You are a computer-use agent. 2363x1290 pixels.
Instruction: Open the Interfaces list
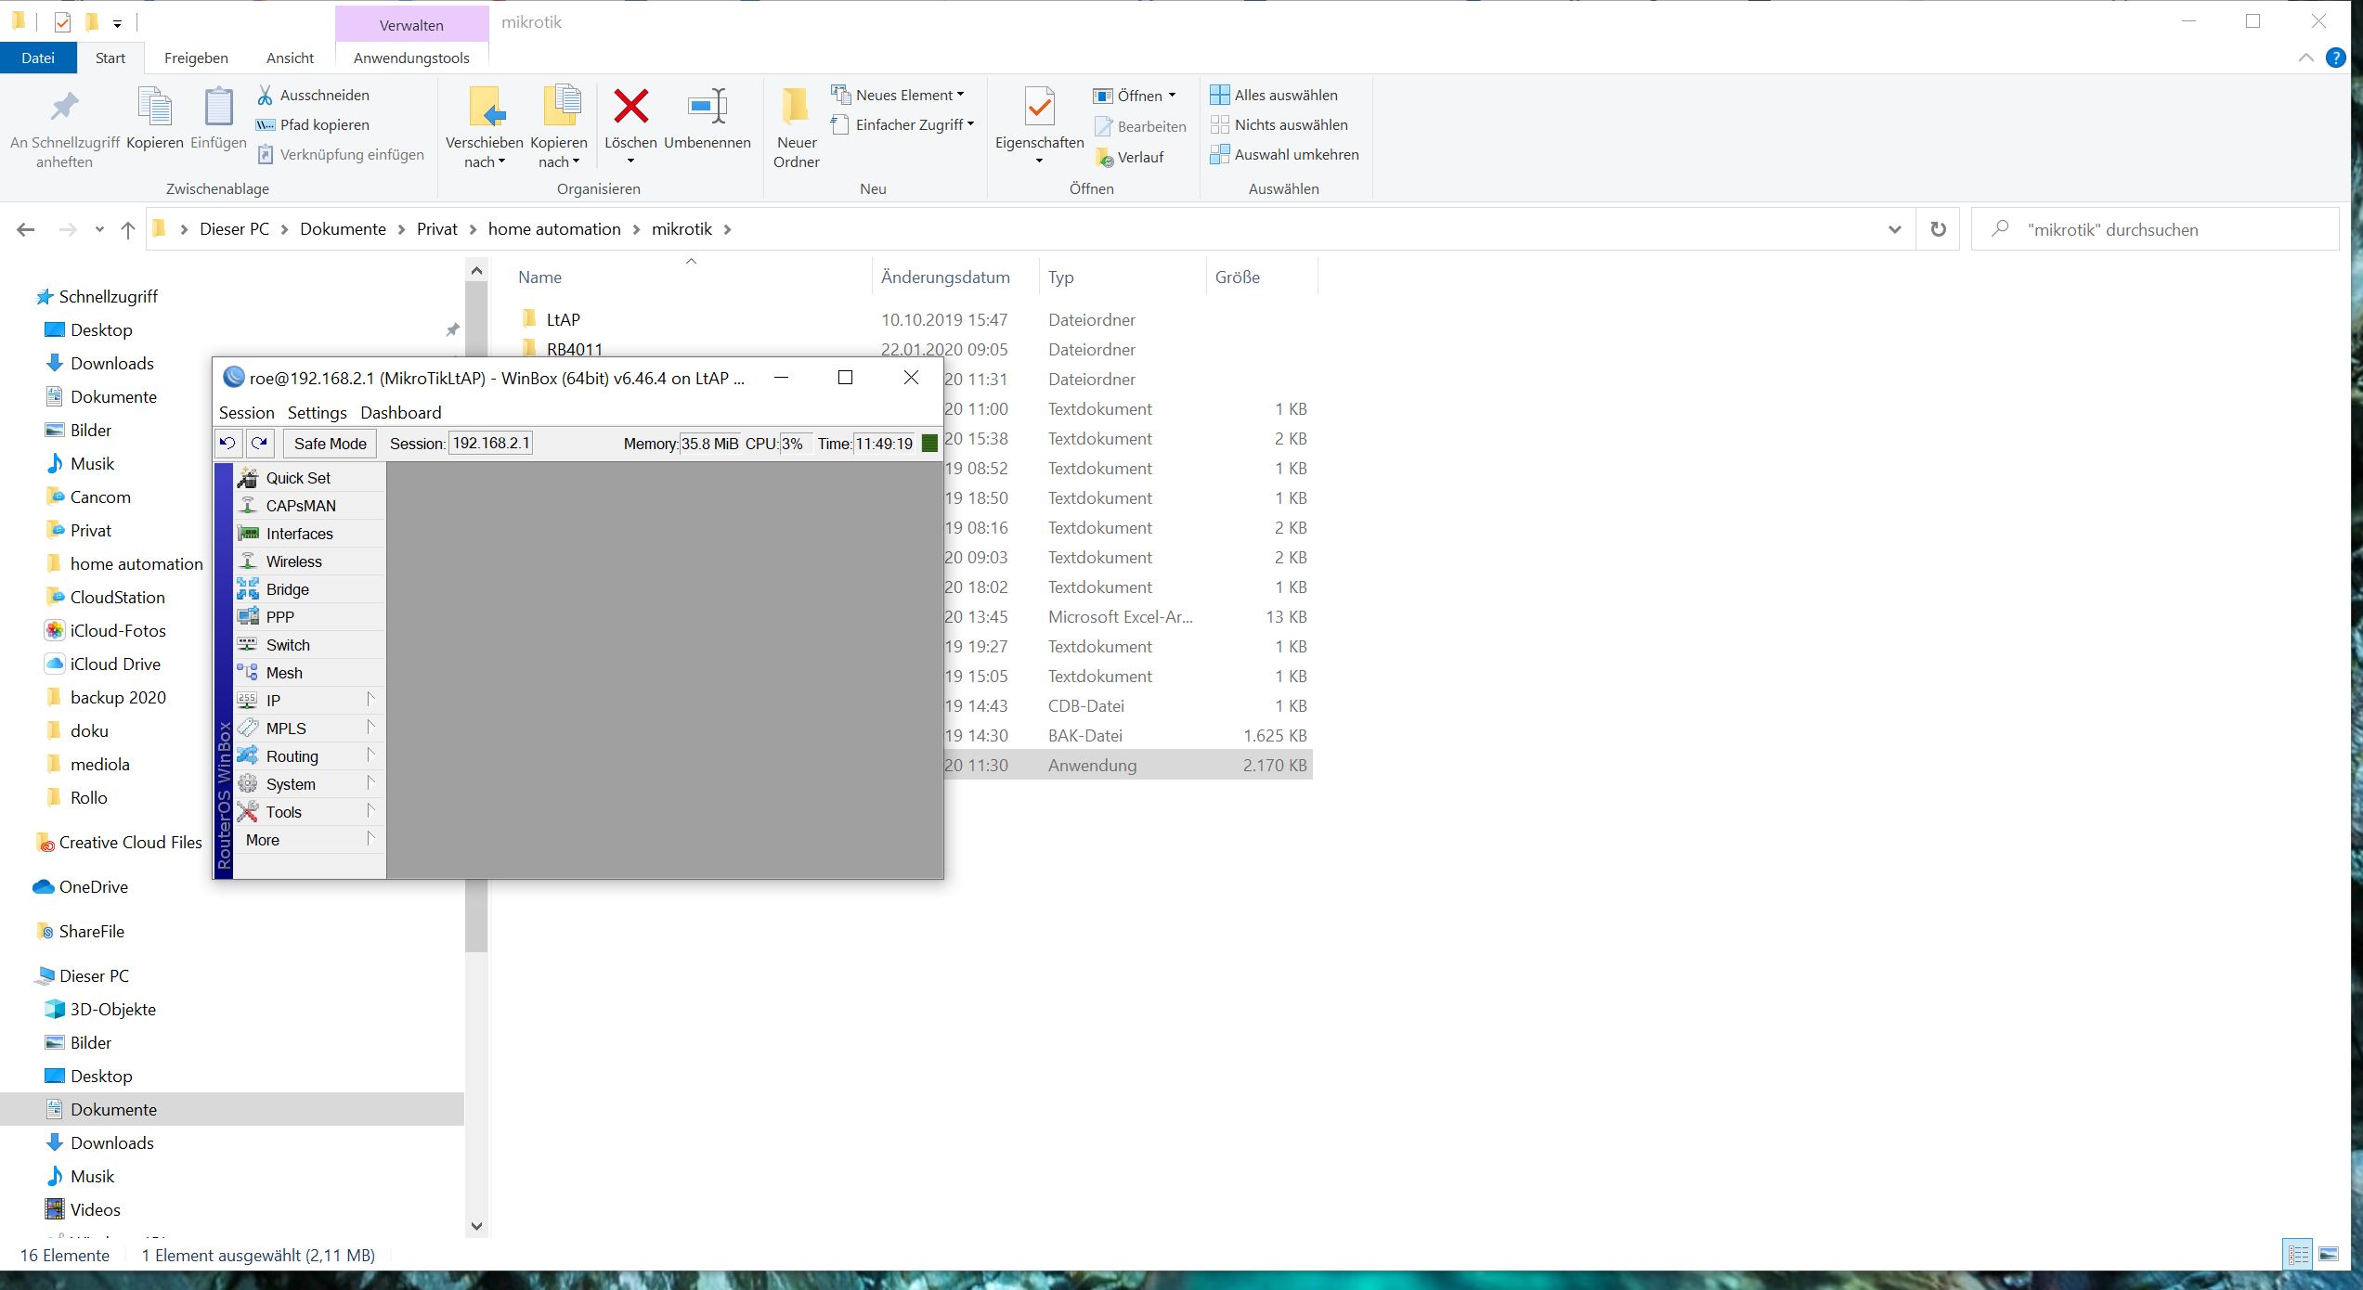point(299,534)
